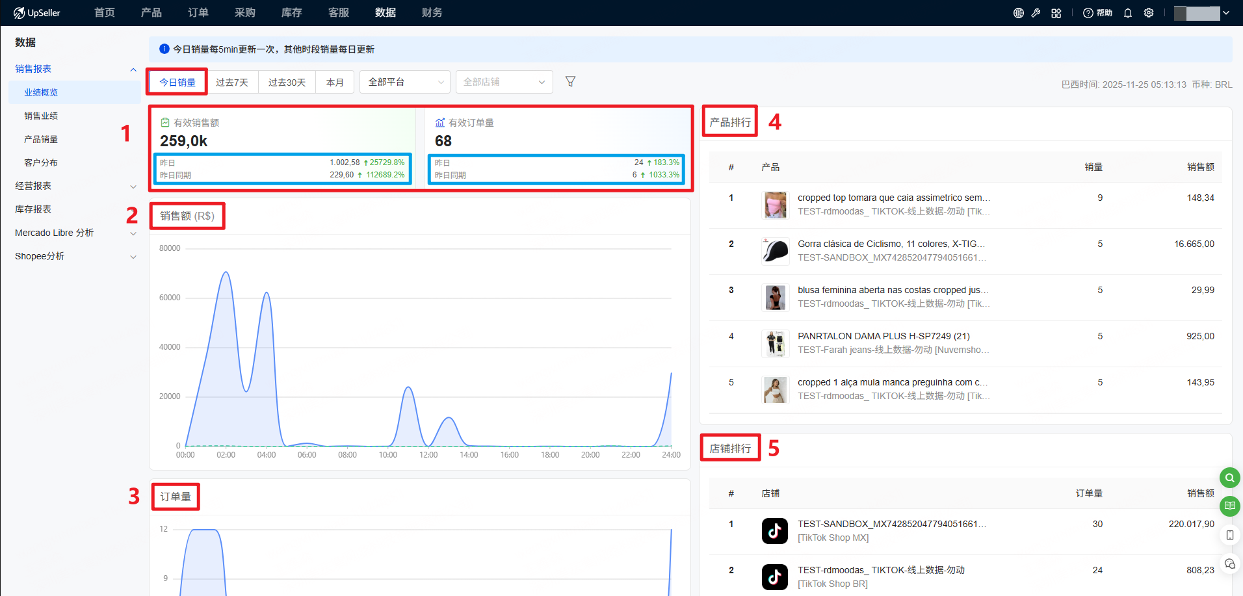Image resolution: width=1243 pixels, height=596 pixels.
Task: Open the 财务 top menu
Action: click(432, 13)
